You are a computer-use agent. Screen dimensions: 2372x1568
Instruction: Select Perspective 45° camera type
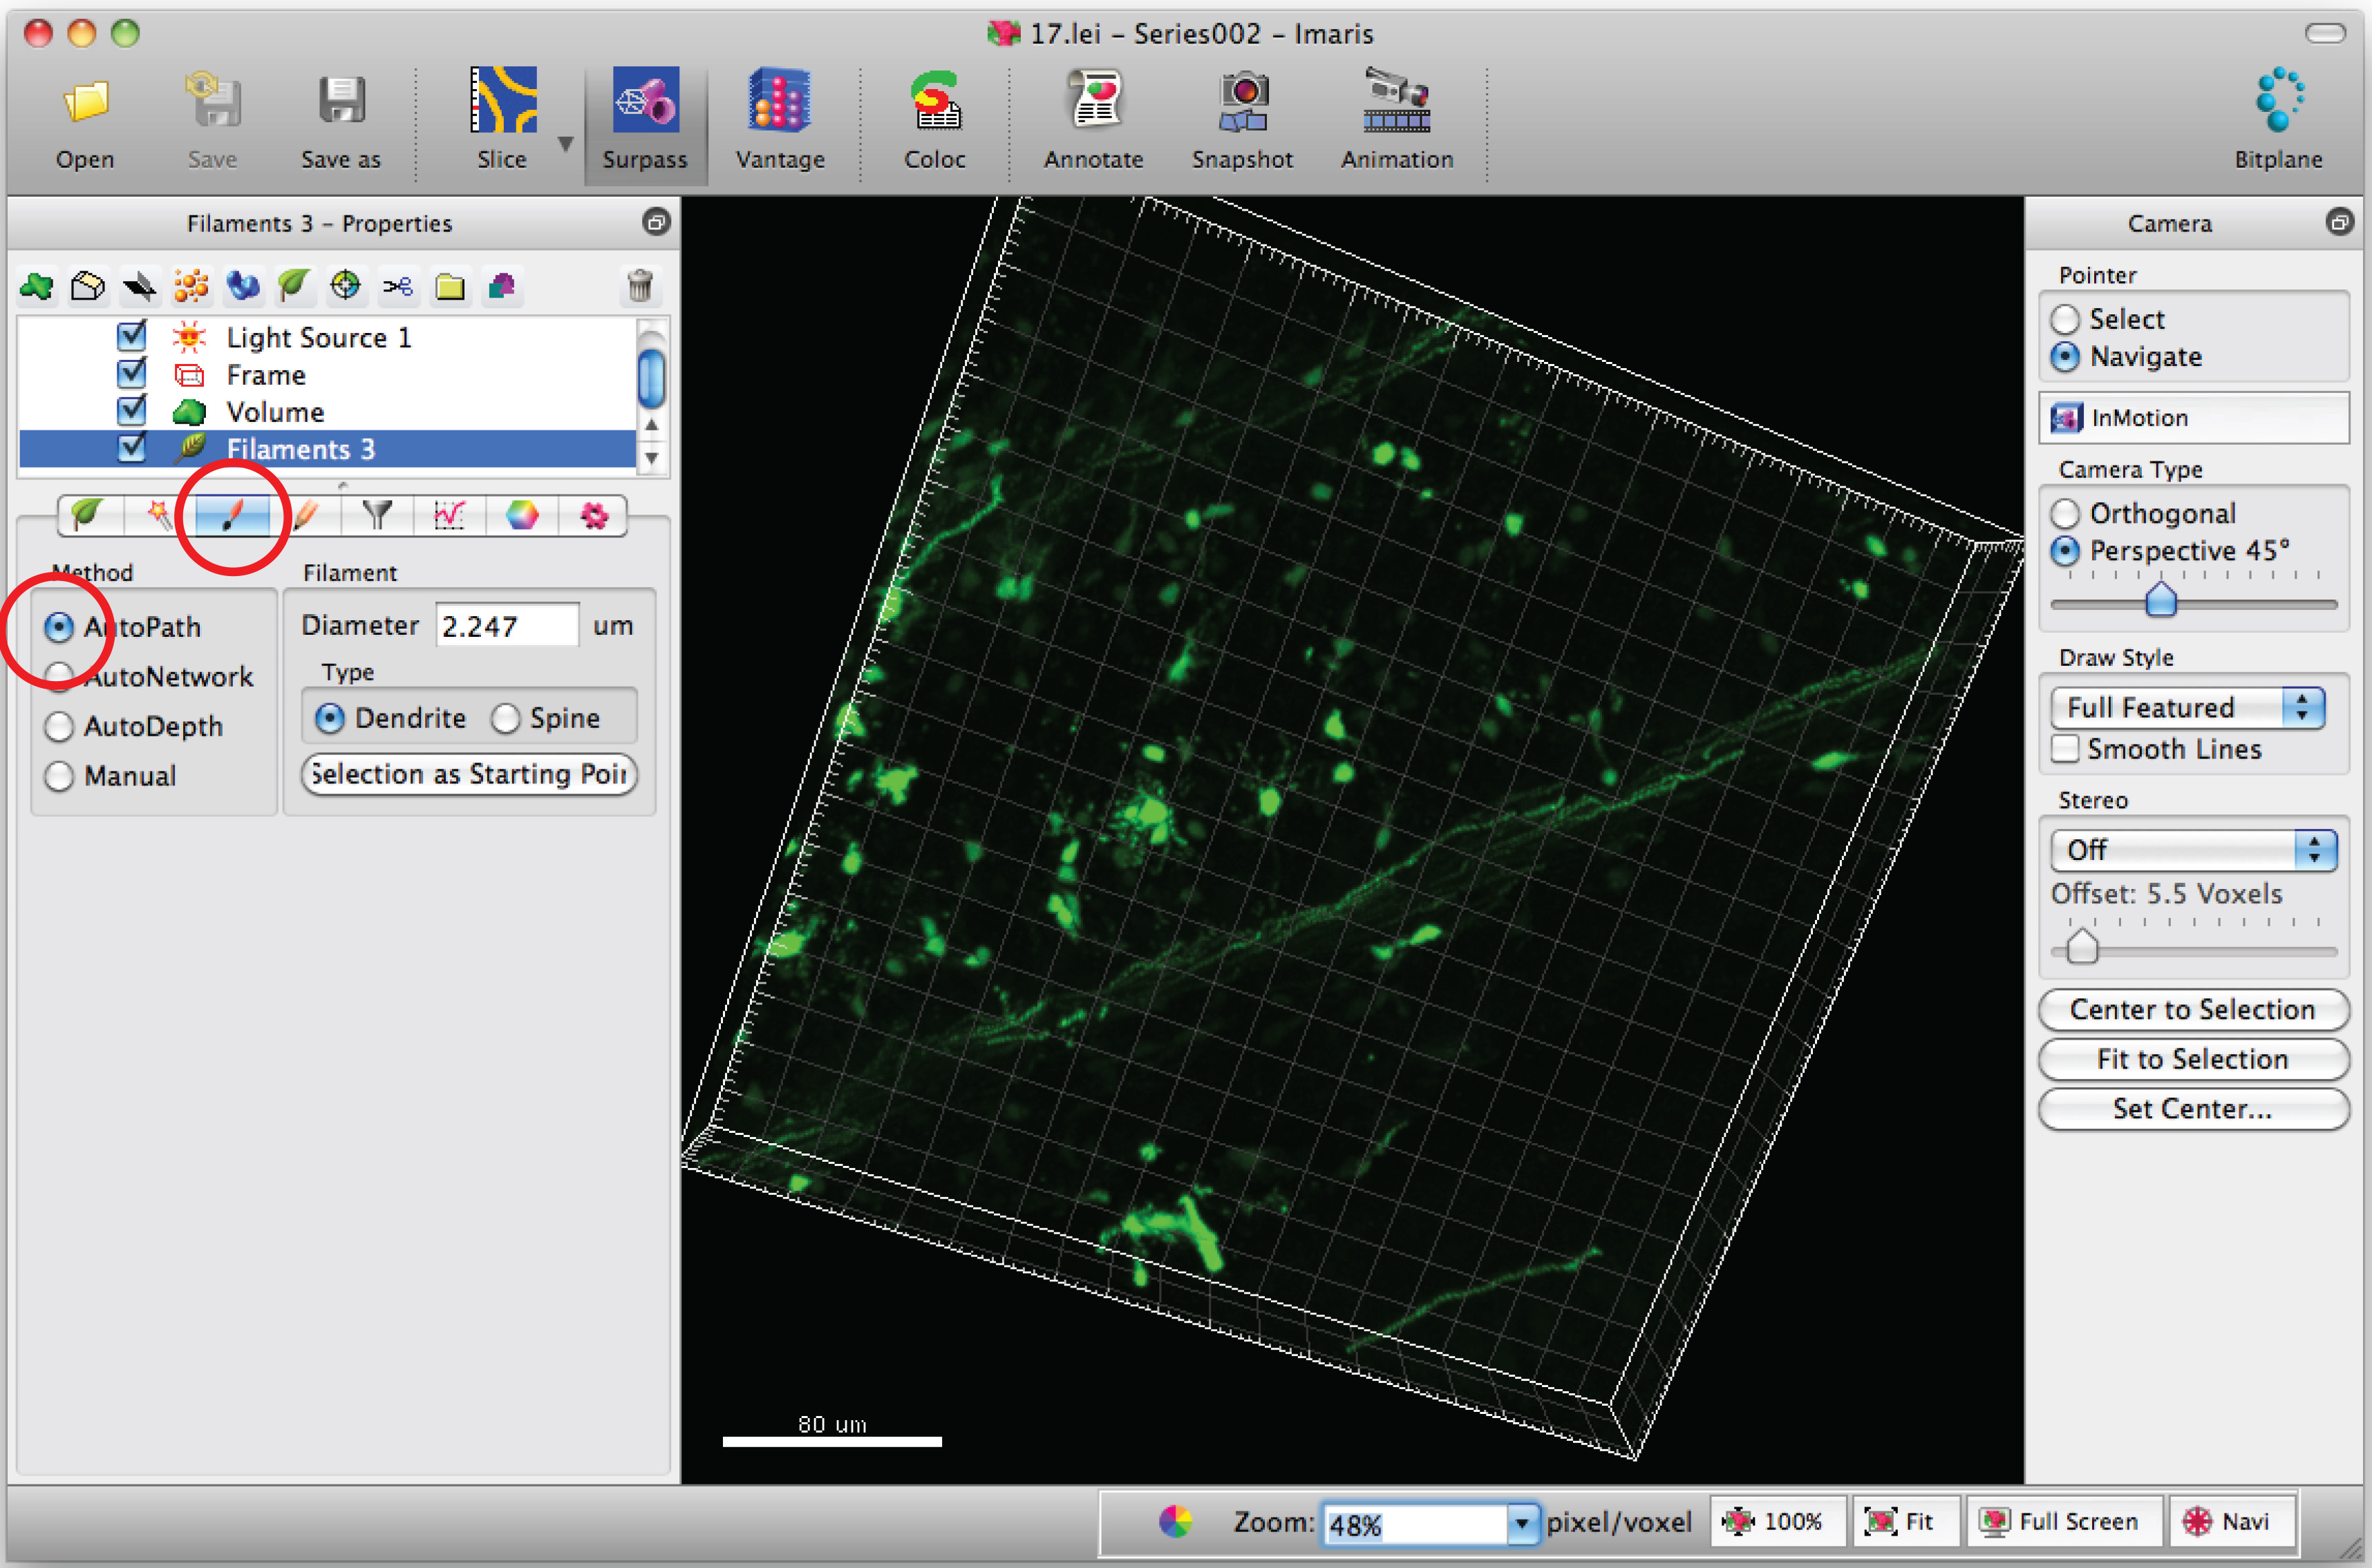click(2065, 551)
